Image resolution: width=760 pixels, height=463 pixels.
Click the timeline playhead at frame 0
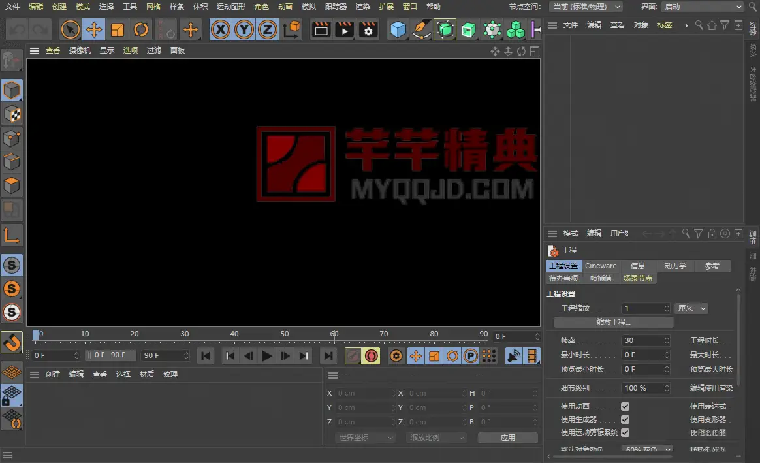pos(35,334)
